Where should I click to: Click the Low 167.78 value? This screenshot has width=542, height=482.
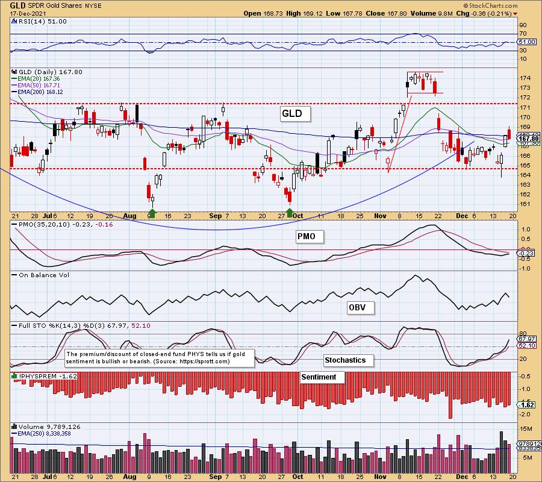coord(344,13)
